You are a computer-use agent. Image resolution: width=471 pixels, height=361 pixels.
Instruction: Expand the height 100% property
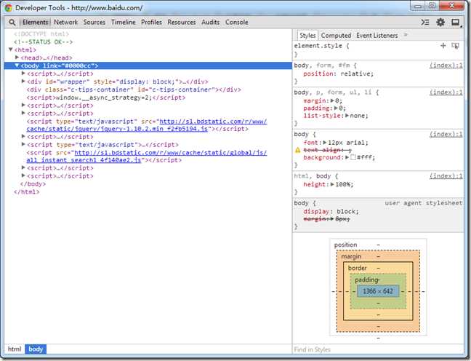[x=332, y=184]
